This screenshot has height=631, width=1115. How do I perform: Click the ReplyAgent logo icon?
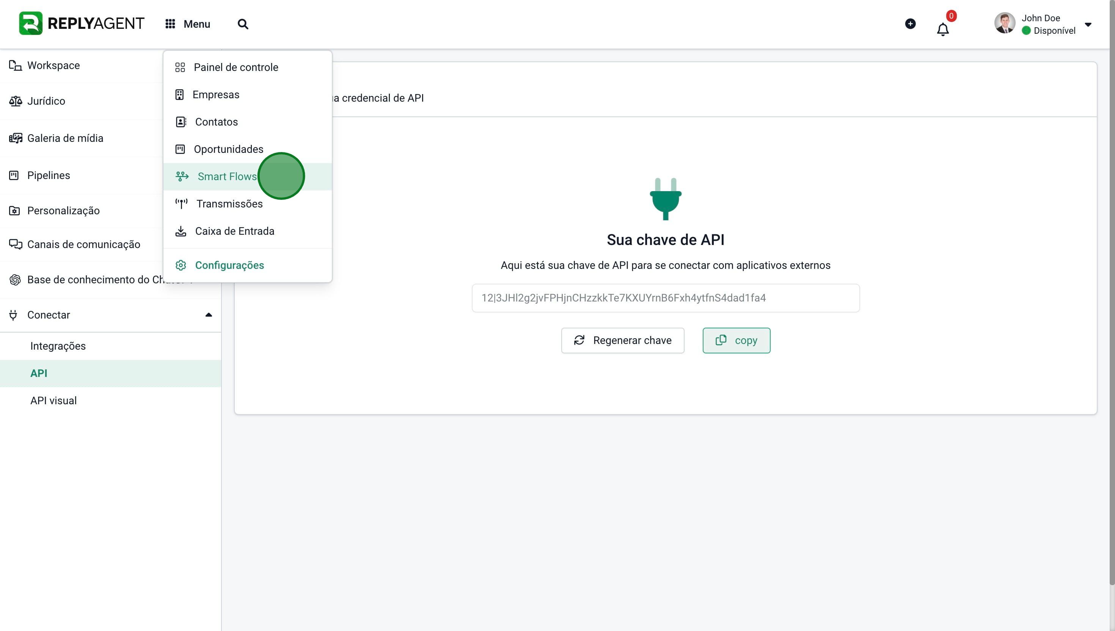31,24
